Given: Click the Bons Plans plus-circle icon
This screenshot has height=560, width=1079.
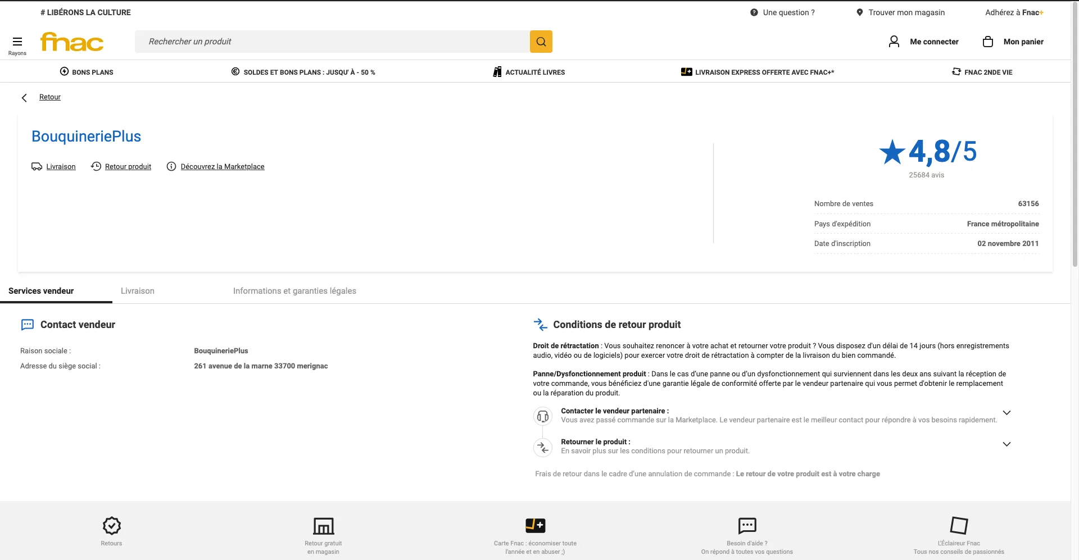Looking at the screenshot, I should click(x=64, y=71).
